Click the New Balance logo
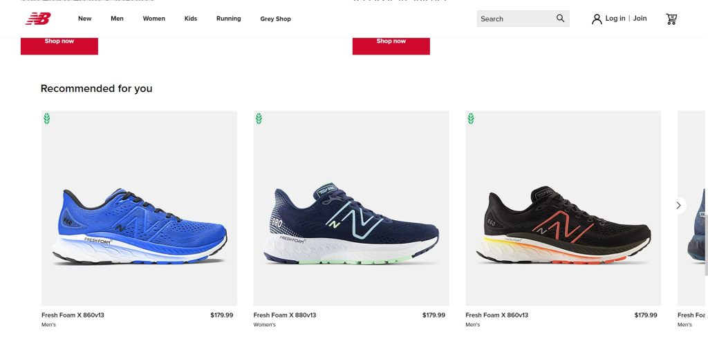The height and width of the screenshot is (343, 708). tap(38, 19)
